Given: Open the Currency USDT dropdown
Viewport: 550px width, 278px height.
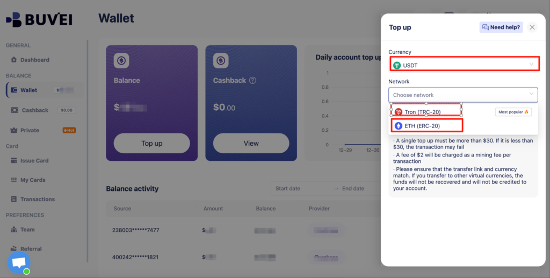Looking at the screenshot, I should click(x=464, y=65).
